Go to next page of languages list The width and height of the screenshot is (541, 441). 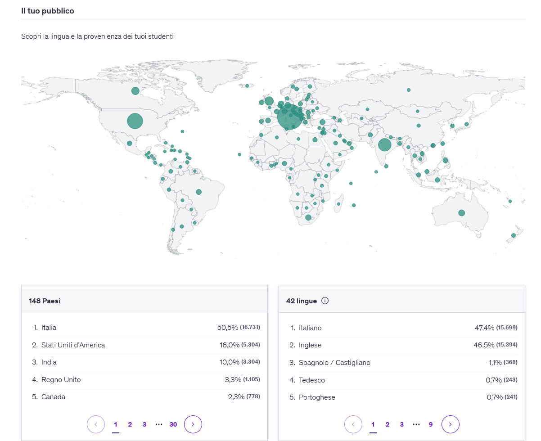point(451,424)
